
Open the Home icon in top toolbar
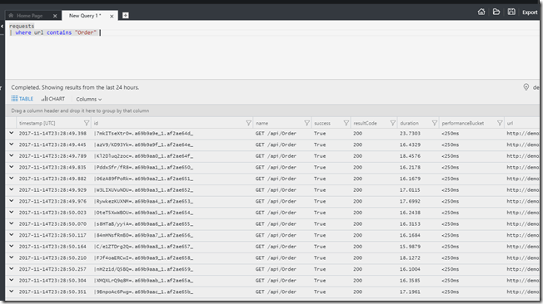coord(481,12)
